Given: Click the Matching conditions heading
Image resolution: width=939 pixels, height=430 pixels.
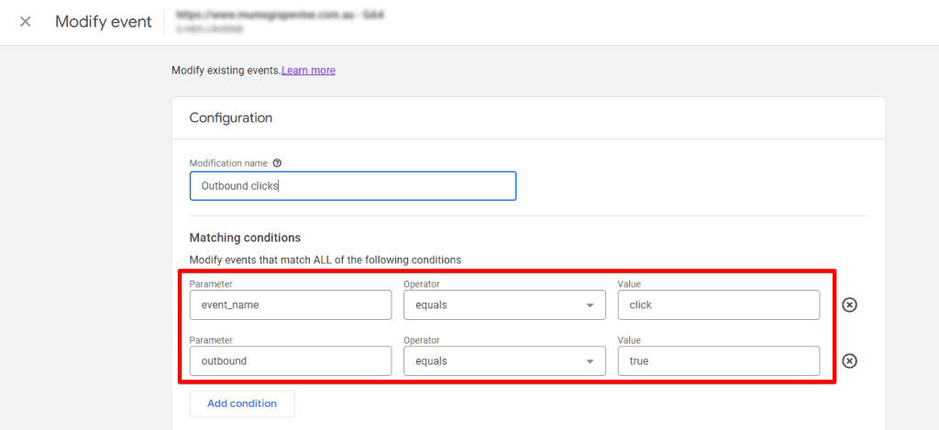Looking at the screenshot, I should [x=245, y=238].
